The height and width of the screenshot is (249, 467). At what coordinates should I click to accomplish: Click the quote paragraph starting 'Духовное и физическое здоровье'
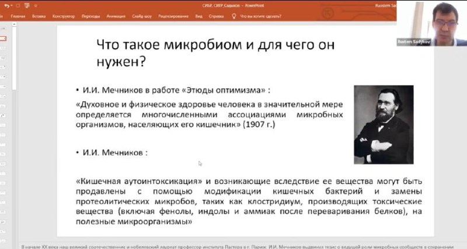click(x=209, y=115)
